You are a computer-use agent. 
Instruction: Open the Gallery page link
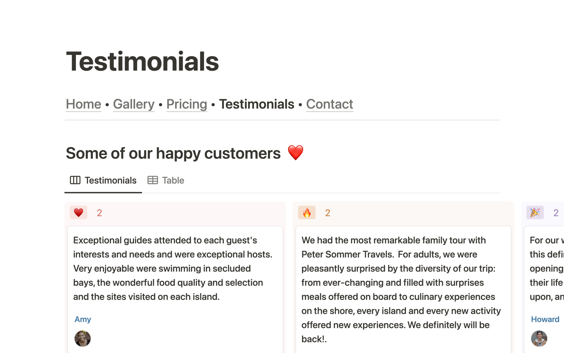click(134, 104)
